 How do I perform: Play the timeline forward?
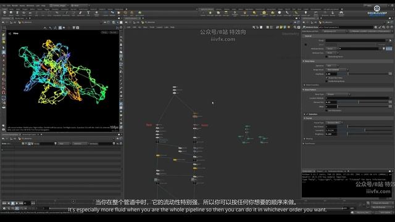click(17, 203)
